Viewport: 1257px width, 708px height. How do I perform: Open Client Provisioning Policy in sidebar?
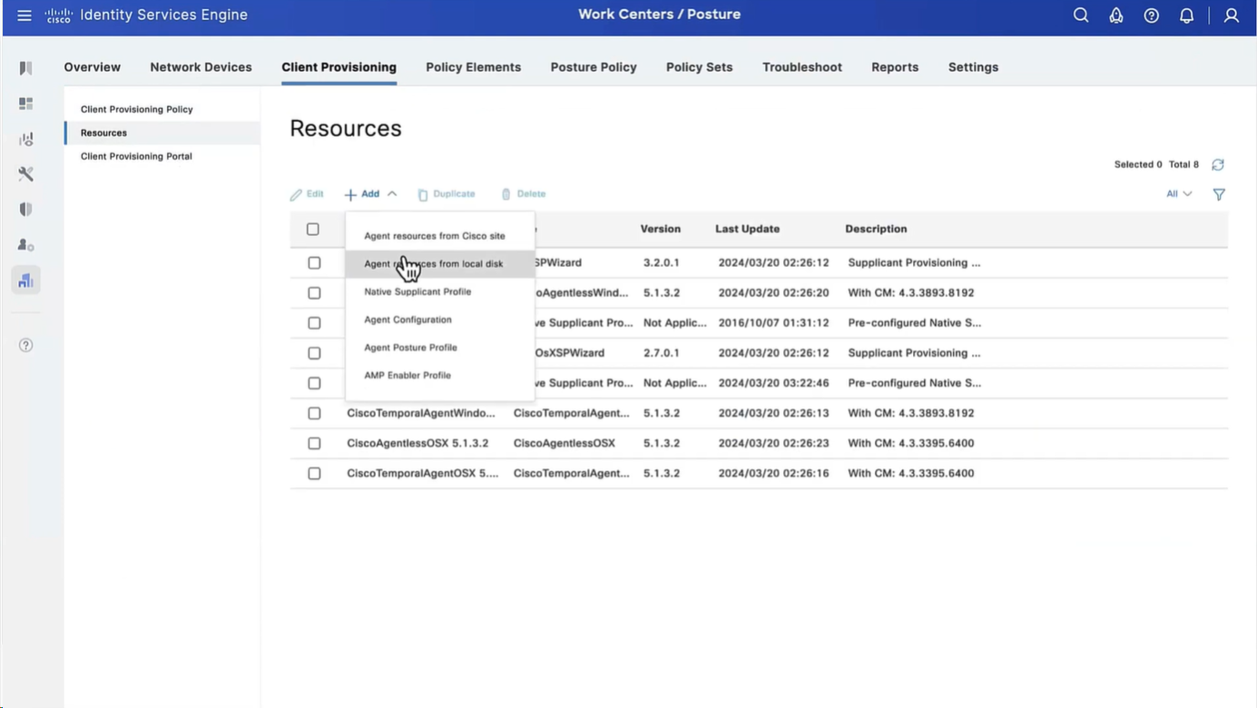click(136, 109)
